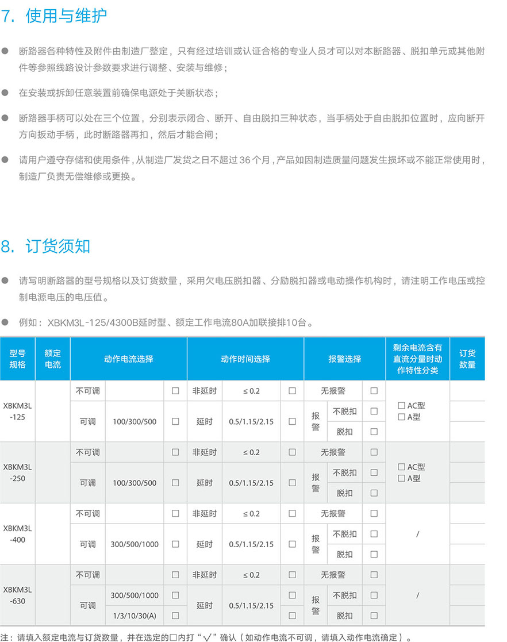Click the 报警选择 column header
This screenshot has width=507, height=642.
click(345, 359)
